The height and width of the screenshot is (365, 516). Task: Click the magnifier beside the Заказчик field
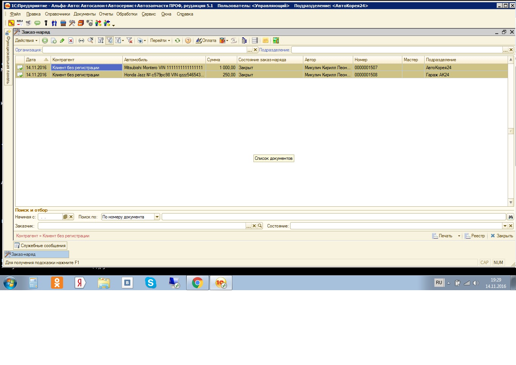[260, 226]
